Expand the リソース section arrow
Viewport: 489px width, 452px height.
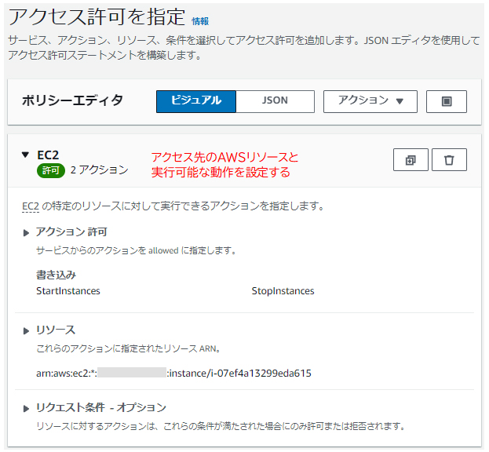[26, 330]
